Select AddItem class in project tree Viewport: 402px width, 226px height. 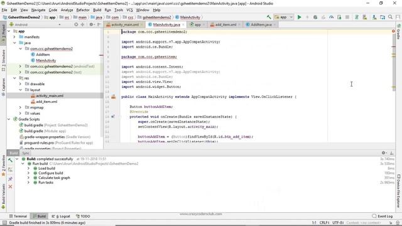(43, 55)
